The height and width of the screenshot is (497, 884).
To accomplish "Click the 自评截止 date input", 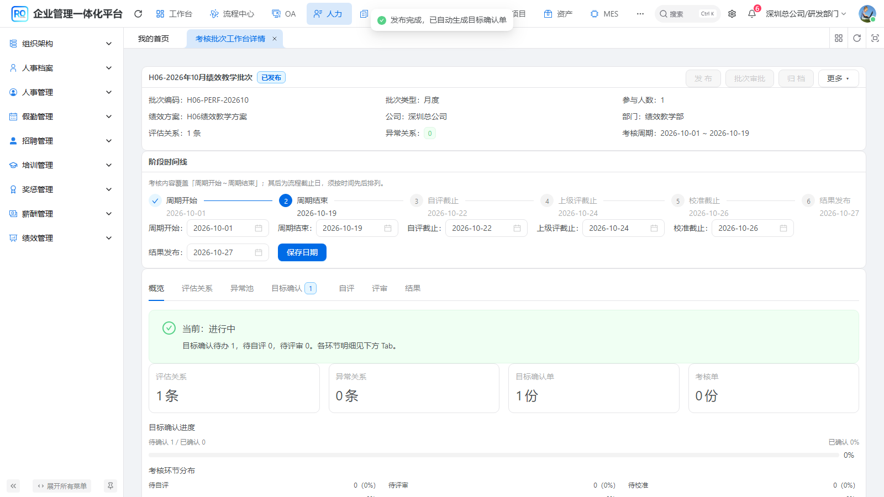I will pos(486,228).
